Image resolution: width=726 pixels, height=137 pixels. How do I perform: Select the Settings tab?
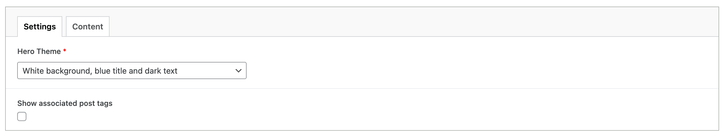pos(40,27)
